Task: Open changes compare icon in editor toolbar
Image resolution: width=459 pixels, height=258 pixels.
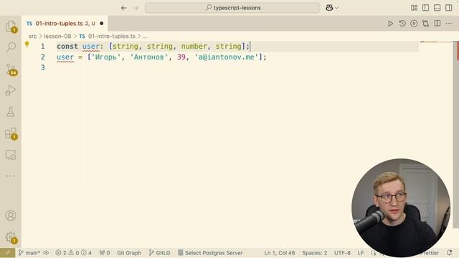Action: (x=425, y=24)
